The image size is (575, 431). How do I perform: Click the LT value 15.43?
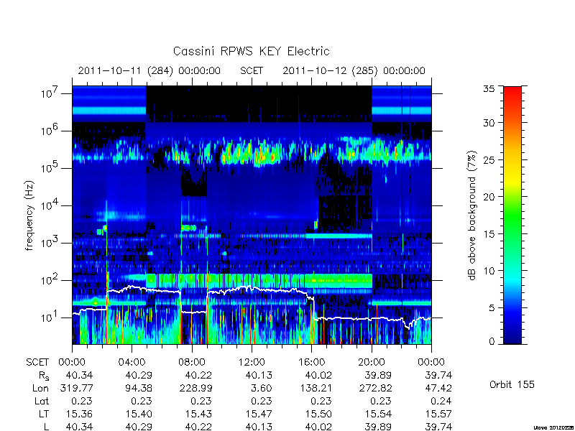(198, 414)
